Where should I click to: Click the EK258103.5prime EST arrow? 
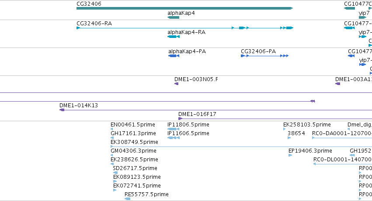[x=285, y=129]
